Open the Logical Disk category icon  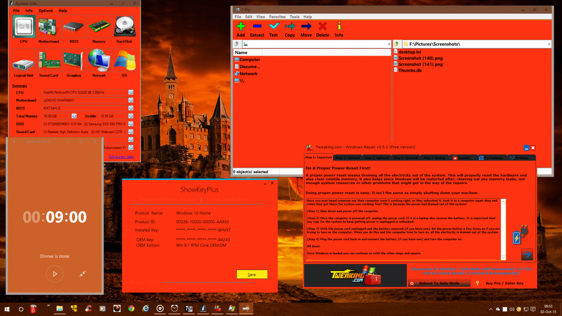[24, 61]
